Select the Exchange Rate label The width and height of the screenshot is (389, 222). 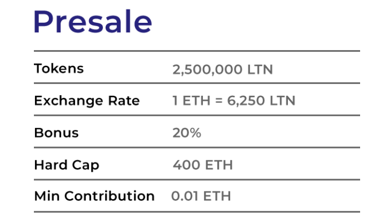(x=87, y=101)
